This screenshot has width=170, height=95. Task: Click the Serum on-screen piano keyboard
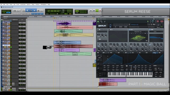point(130,74)
